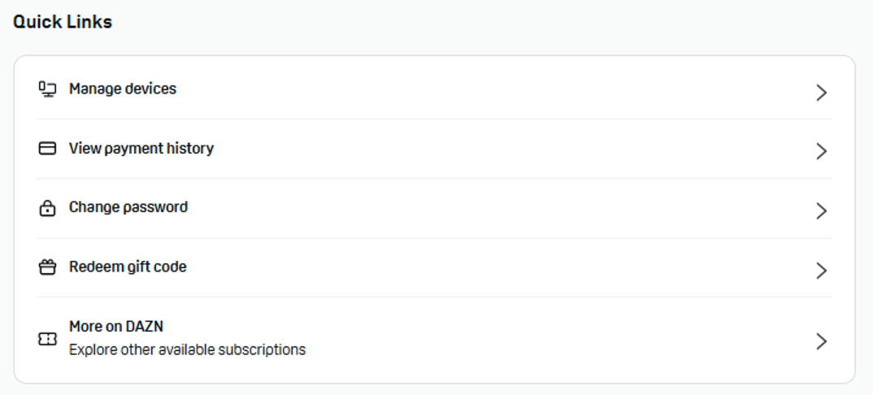Click empty middle space of Manage devices row
Screen dimensions: 873x395
point(488,89)
